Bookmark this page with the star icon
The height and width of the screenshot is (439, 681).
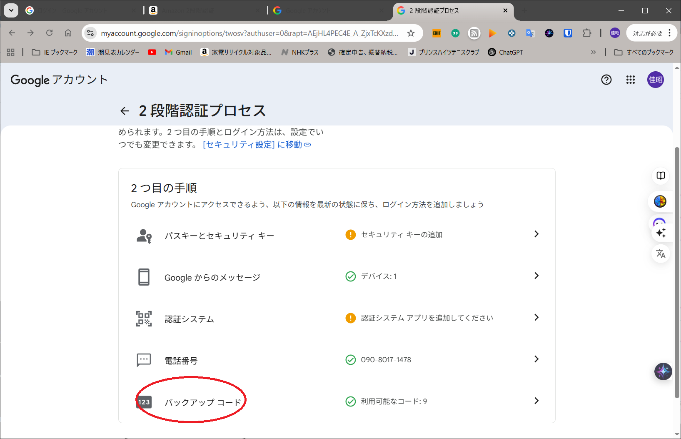(411, 33)
